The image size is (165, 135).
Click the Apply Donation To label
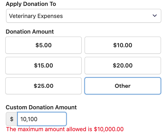pyautogui.click(x=31, y=4)
